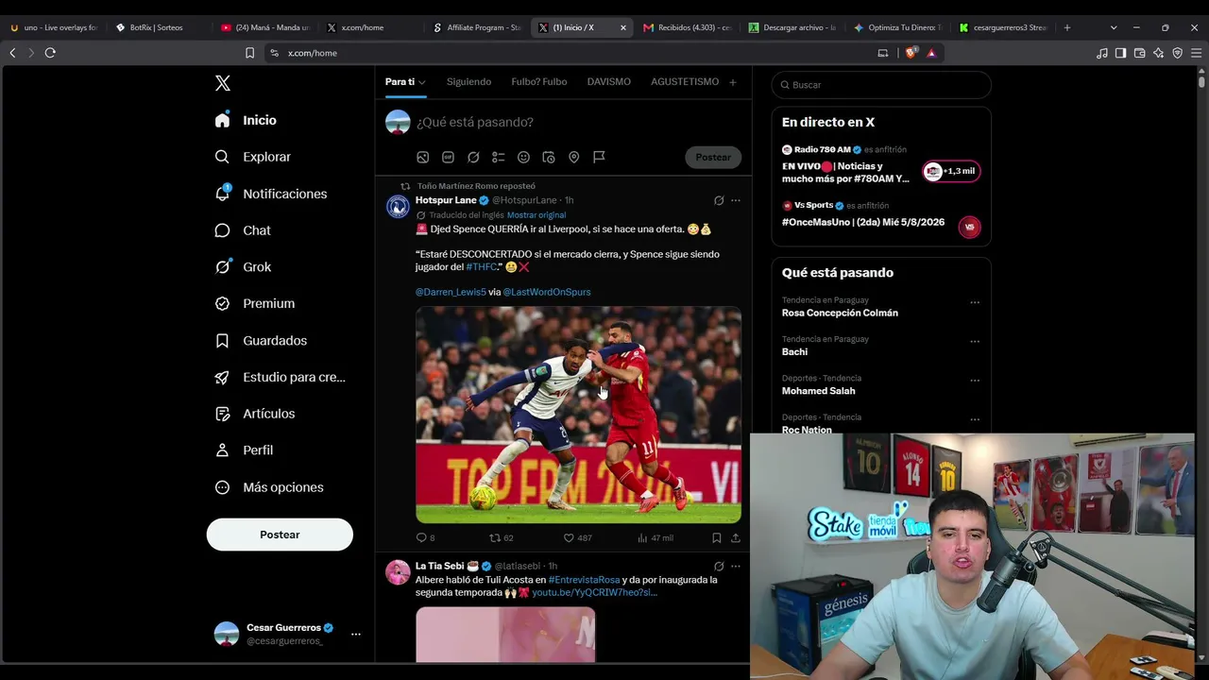This screenshot has height=680, width=1209.
Task: Open Artículos in the sidebar
Action: tap(254, 414)
